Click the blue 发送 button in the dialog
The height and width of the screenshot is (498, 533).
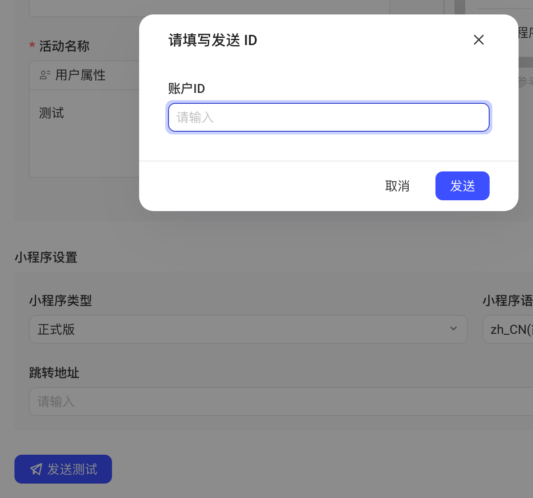pyautogui.click(x=462, y=186)
